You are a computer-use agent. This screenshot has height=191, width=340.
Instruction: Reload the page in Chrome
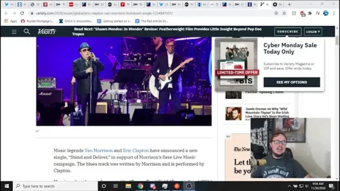22,13
